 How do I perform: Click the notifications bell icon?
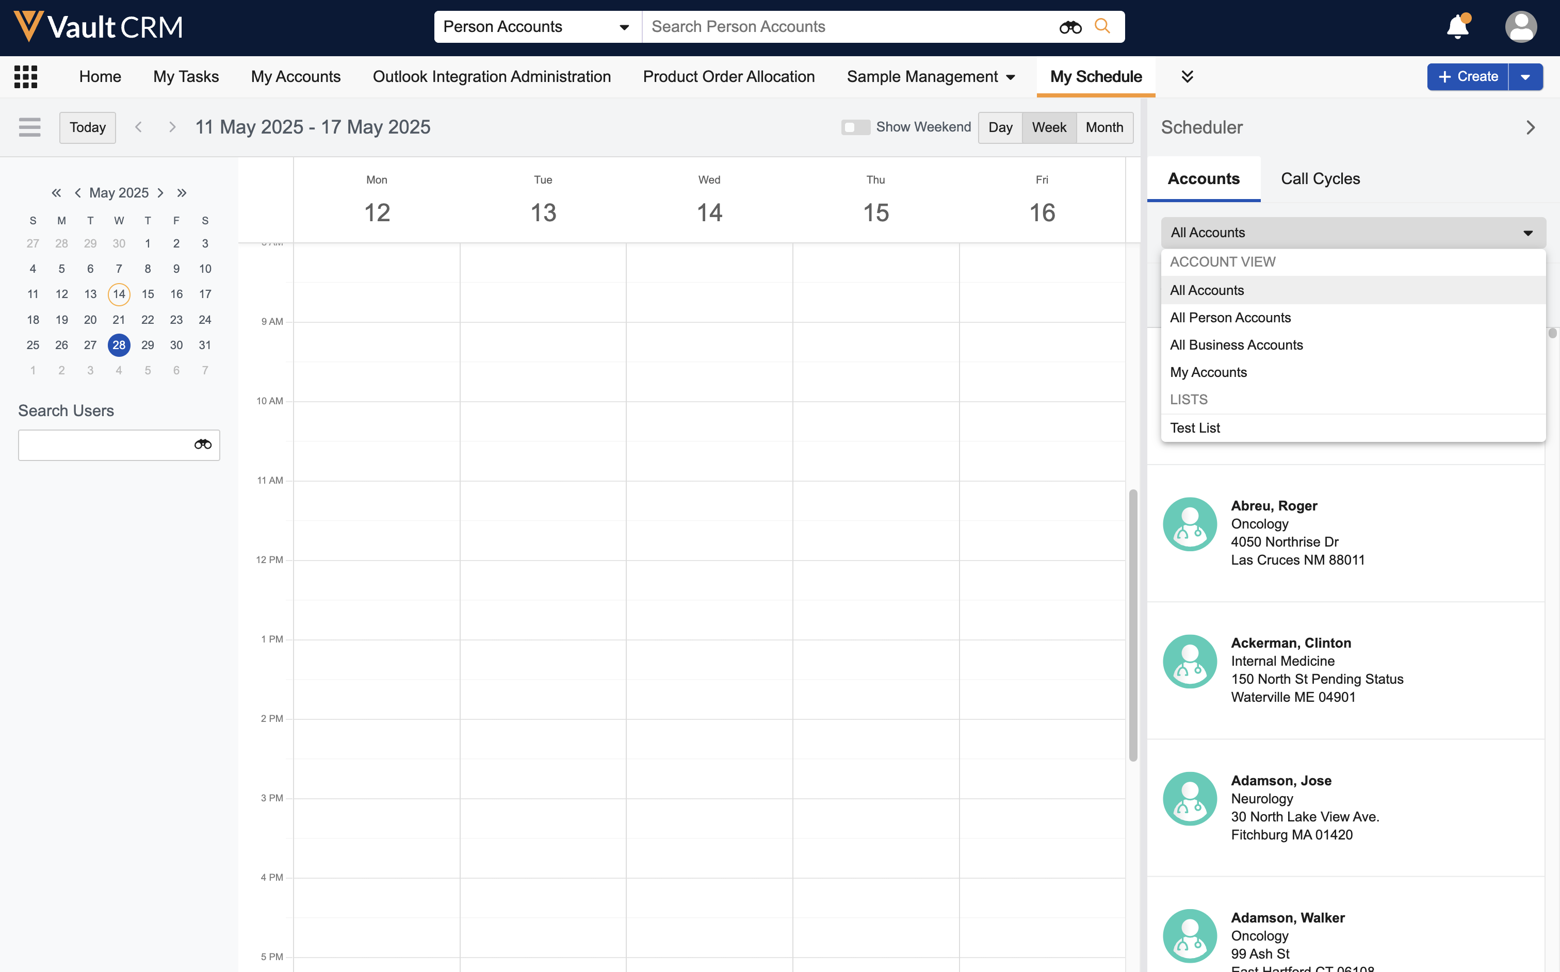pyautogui.click(x=1457, y=27)
